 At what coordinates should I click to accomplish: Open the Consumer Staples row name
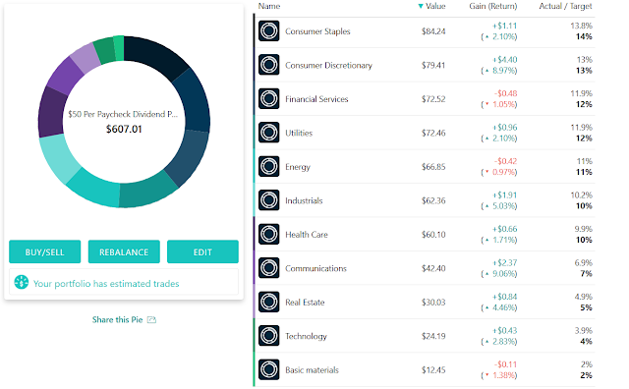click(x=317, y=31)
